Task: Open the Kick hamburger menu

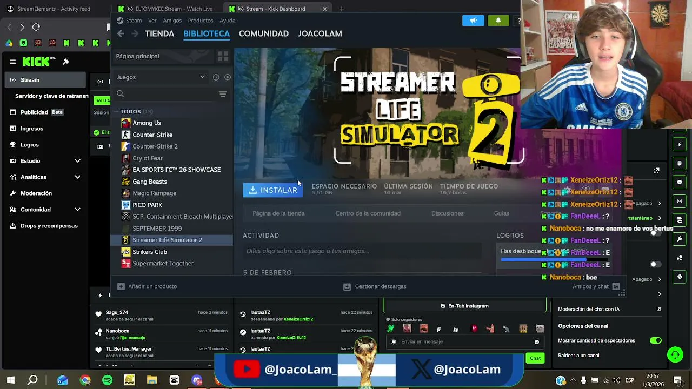Action: (x=12, y=62)
